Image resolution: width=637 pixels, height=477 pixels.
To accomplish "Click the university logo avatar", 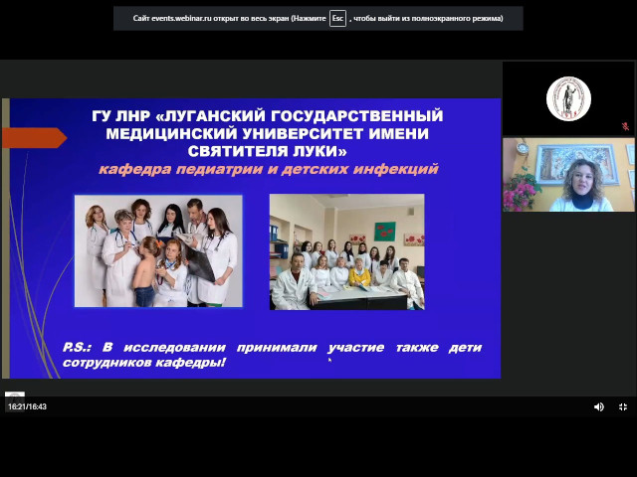I will pyautogui.click(x=568, y=99).
